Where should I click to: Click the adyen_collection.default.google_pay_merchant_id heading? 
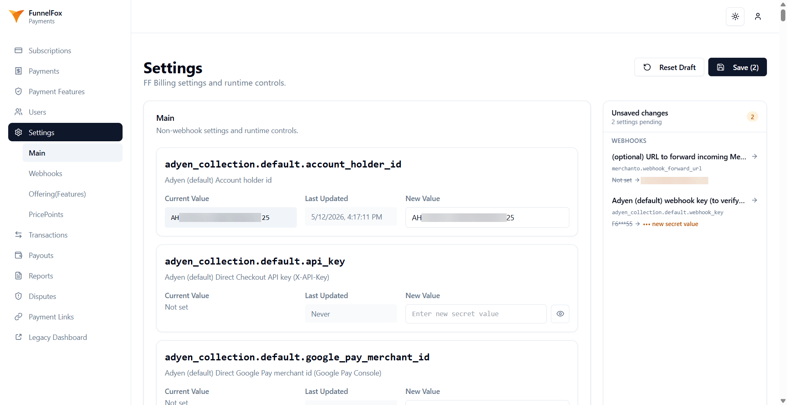click(x=297, y=357)
